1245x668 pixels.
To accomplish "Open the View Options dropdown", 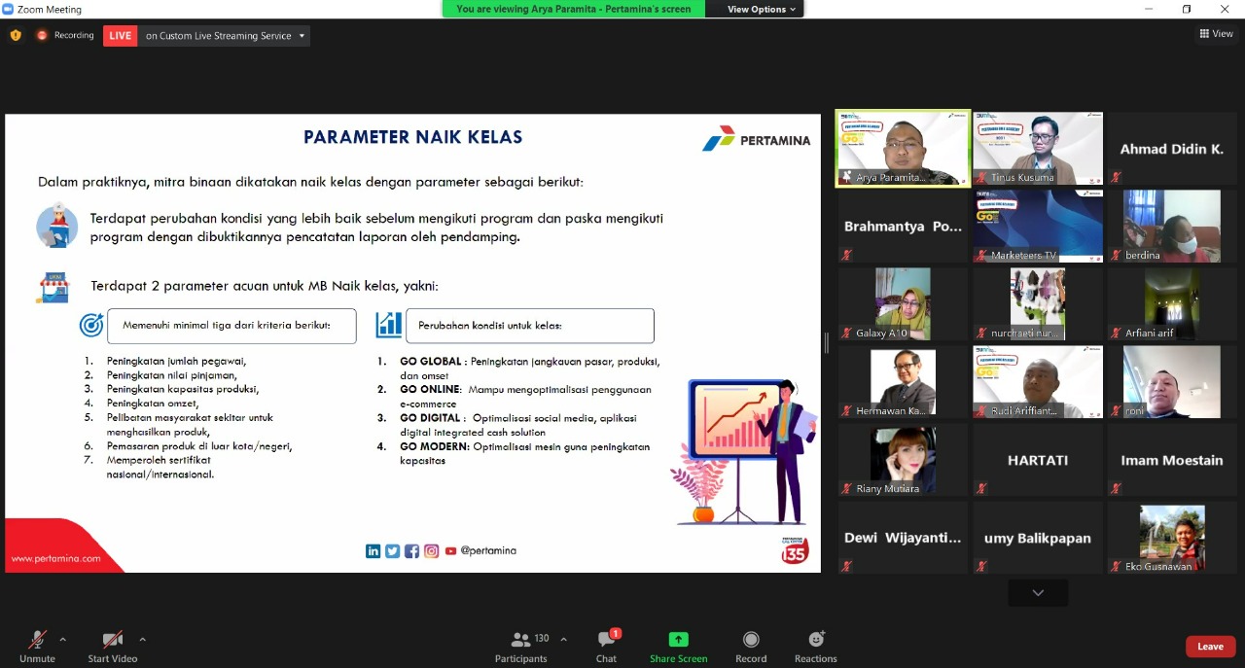I will pos(762,9).
